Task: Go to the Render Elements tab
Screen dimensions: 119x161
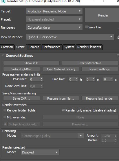Action: click(89, 47)
